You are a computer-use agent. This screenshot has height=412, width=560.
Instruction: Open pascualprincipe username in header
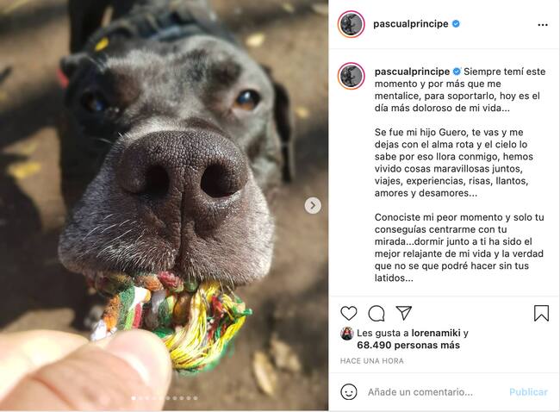pos(410,24)
